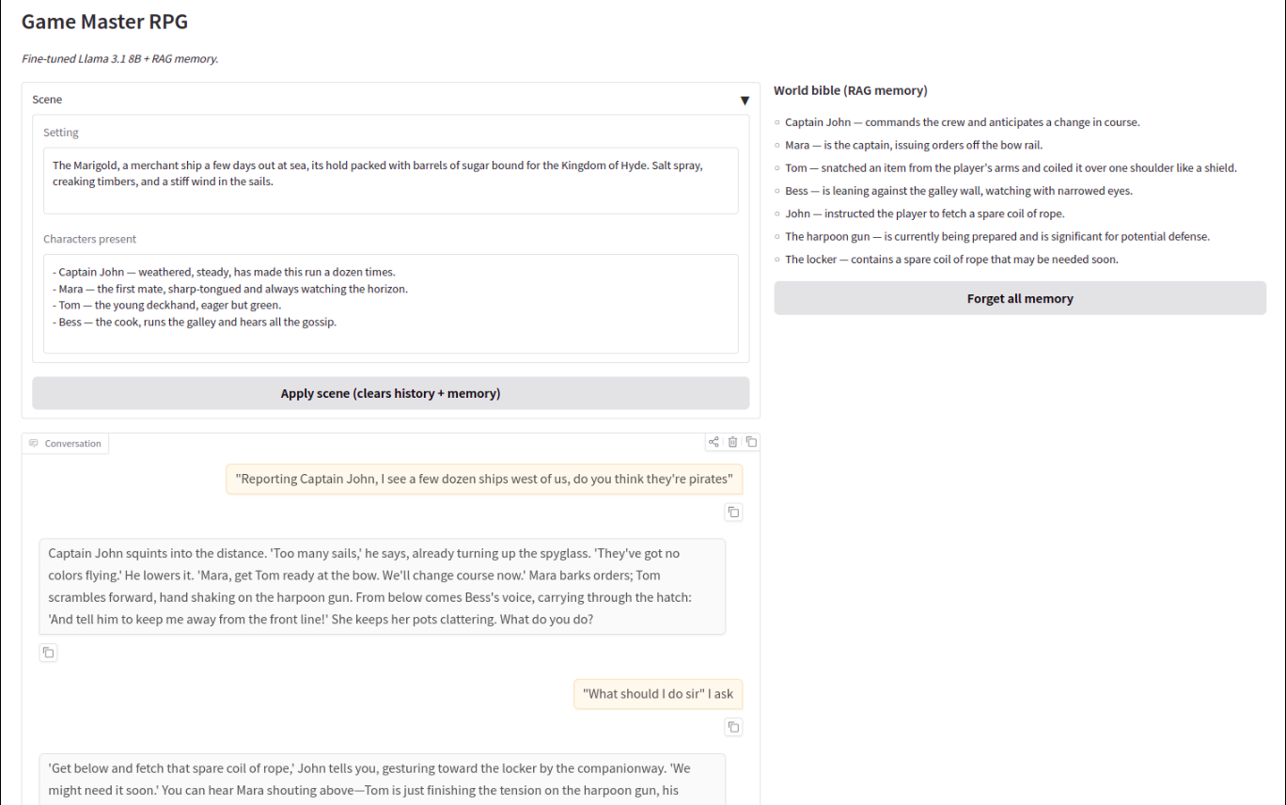Copy the whole conversation from the chat header

coord(751,442)
